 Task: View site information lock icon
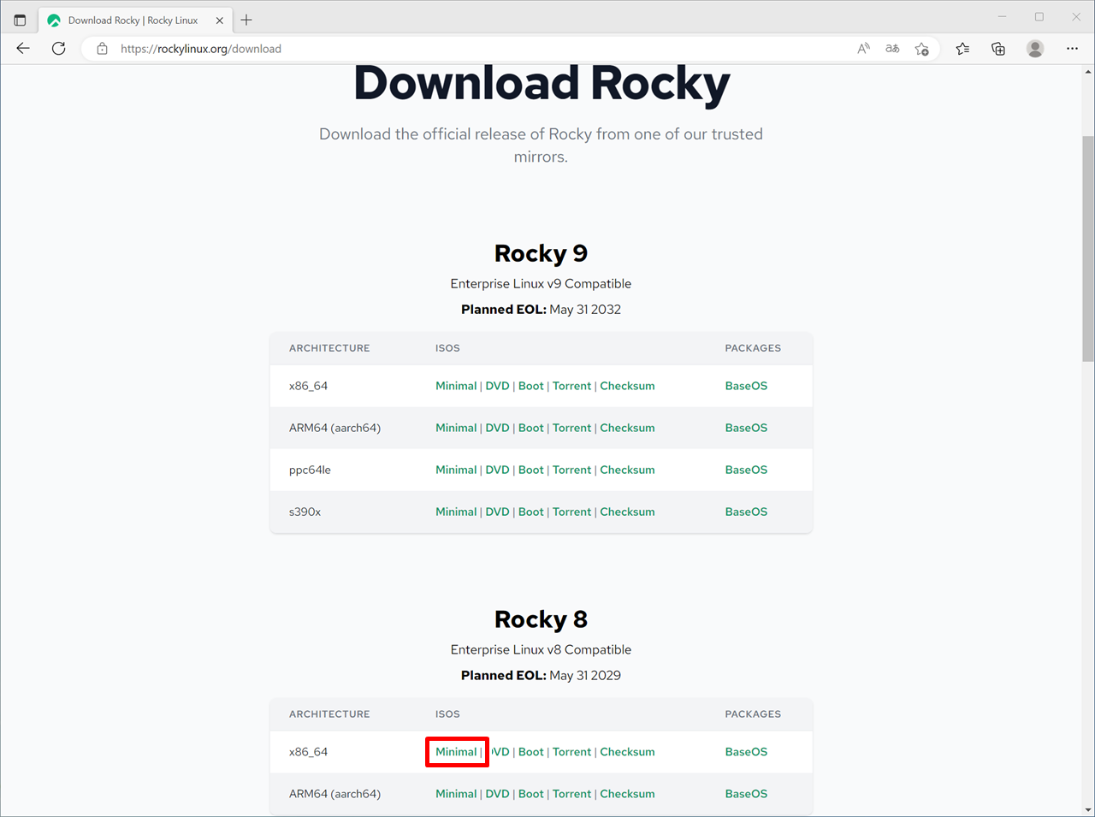point(102,49)
